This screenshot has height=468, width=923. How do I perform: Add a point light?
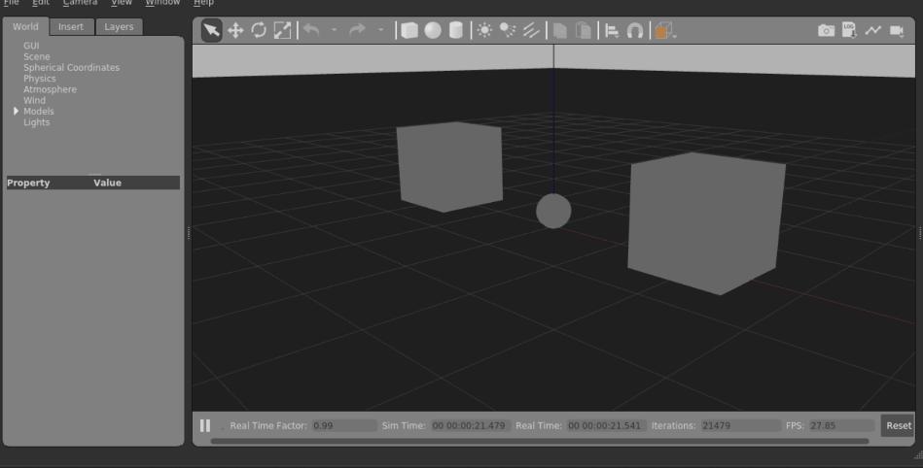tap(484, 30)
